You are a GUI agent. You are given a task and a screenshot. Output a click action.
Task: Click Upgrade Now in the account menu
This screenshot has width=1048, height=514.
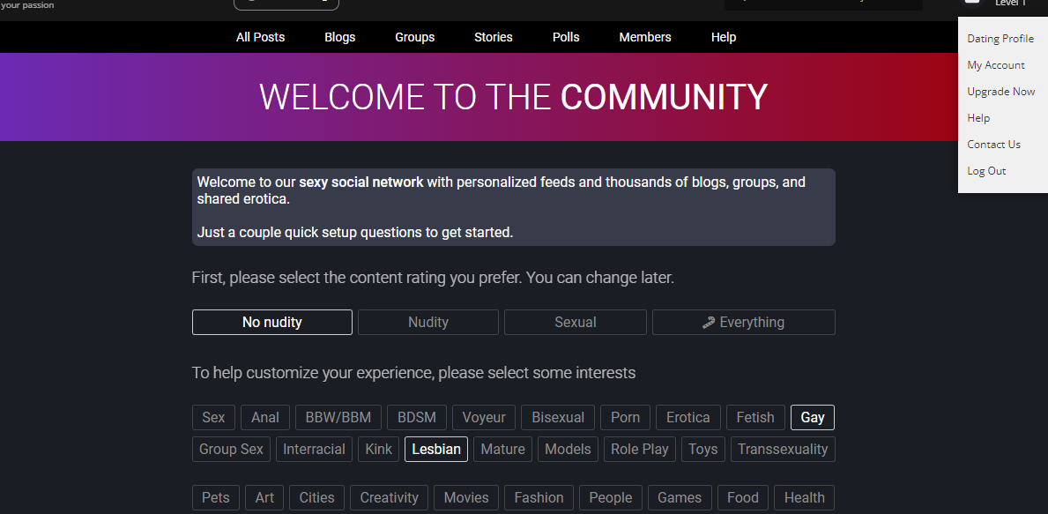[x=1000, y=92]
